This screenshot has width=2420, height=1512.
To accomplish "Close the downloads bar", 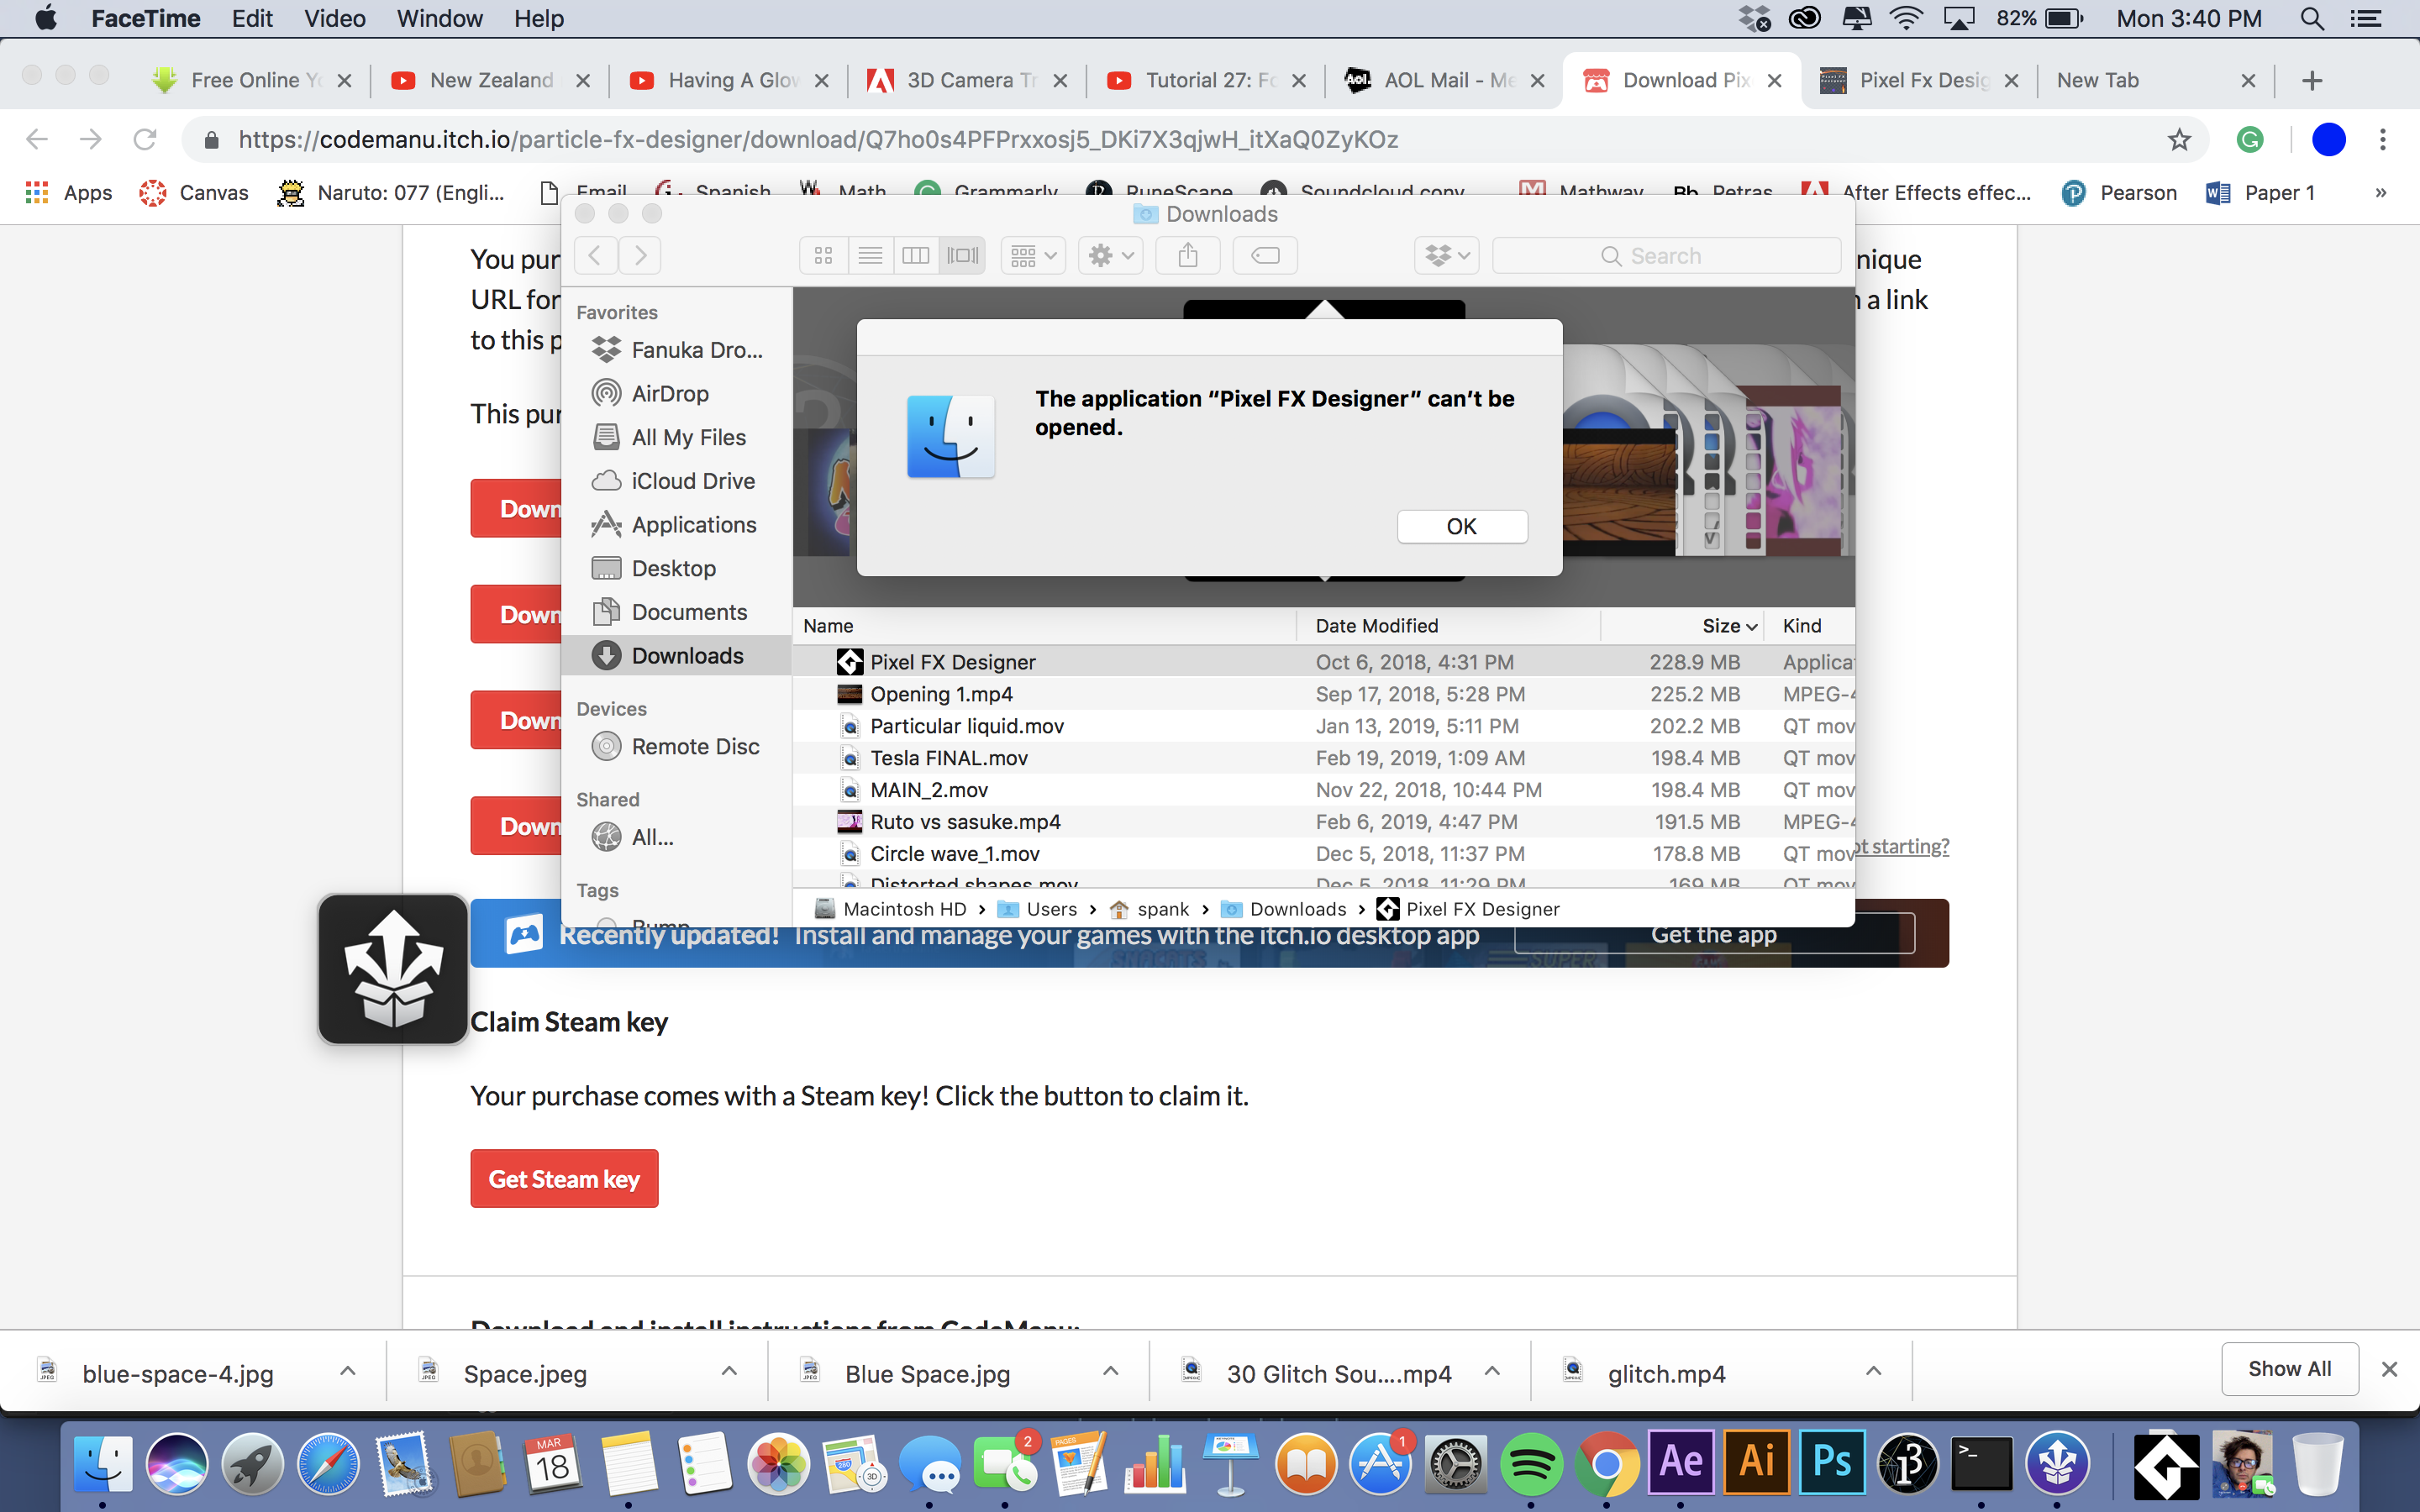I will point(2389,1369).
